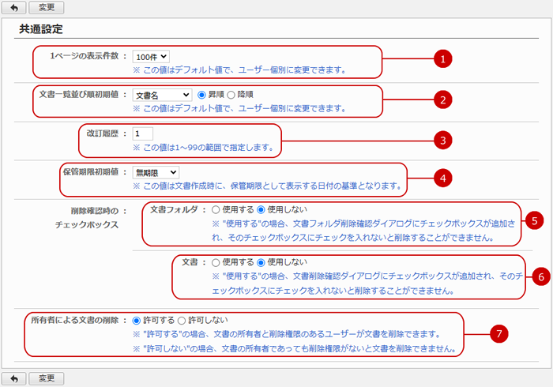This screenshot has height=387, width=553.
Task: Select the 昇順 radio button
Action: point(201,95)
